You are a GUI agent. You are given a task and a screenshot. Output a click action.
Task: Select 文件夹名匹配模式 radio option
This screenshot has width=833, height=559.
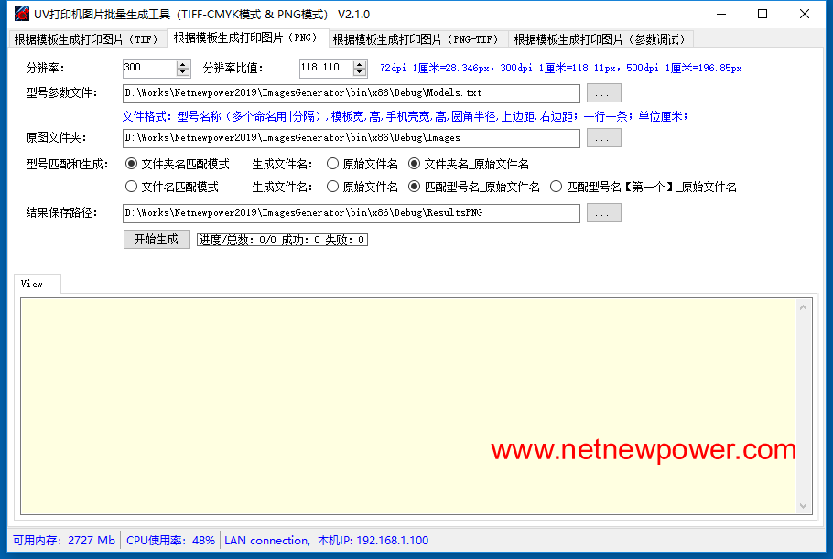click(131, 165)
